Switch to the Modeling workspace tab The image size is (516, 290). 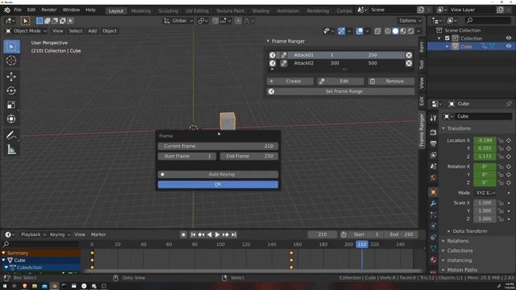click(141, 10)
